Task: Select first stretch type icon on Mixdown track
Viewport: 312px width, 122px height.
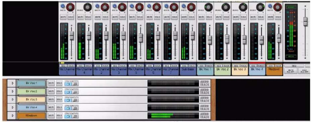Action: coord(68,117)
